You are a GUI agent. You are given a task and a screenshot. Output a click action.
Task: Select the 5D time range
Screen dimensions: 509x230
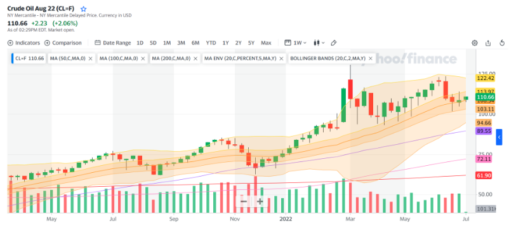coord(153,43)
